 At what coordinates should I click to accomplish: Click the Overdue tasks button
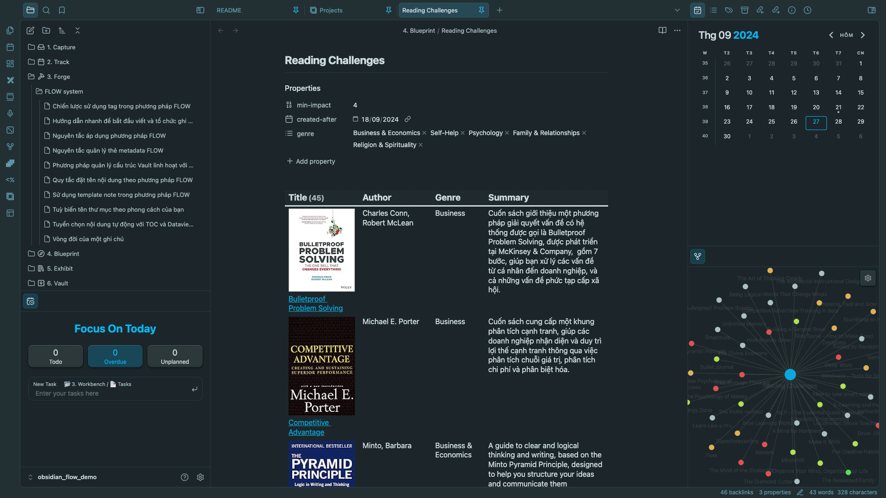click(115, 356)
